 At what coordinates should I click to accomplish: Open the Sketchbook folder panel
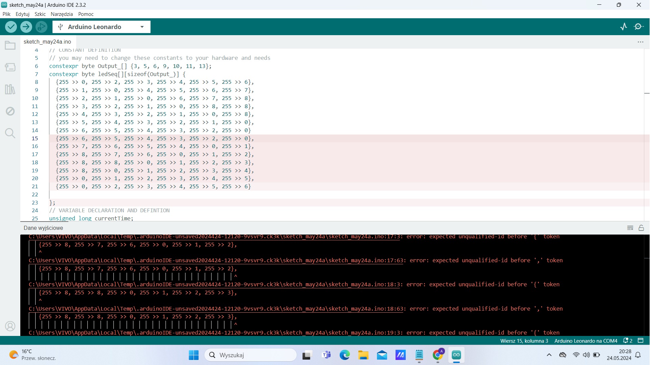pos(10,45)
